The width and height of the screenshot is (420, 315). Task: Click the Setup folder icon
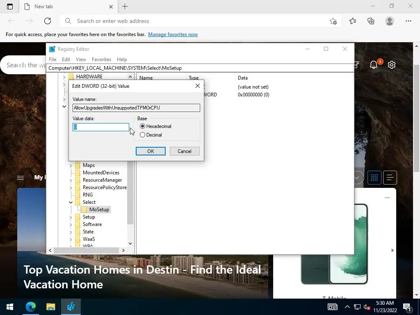(78, 217)
